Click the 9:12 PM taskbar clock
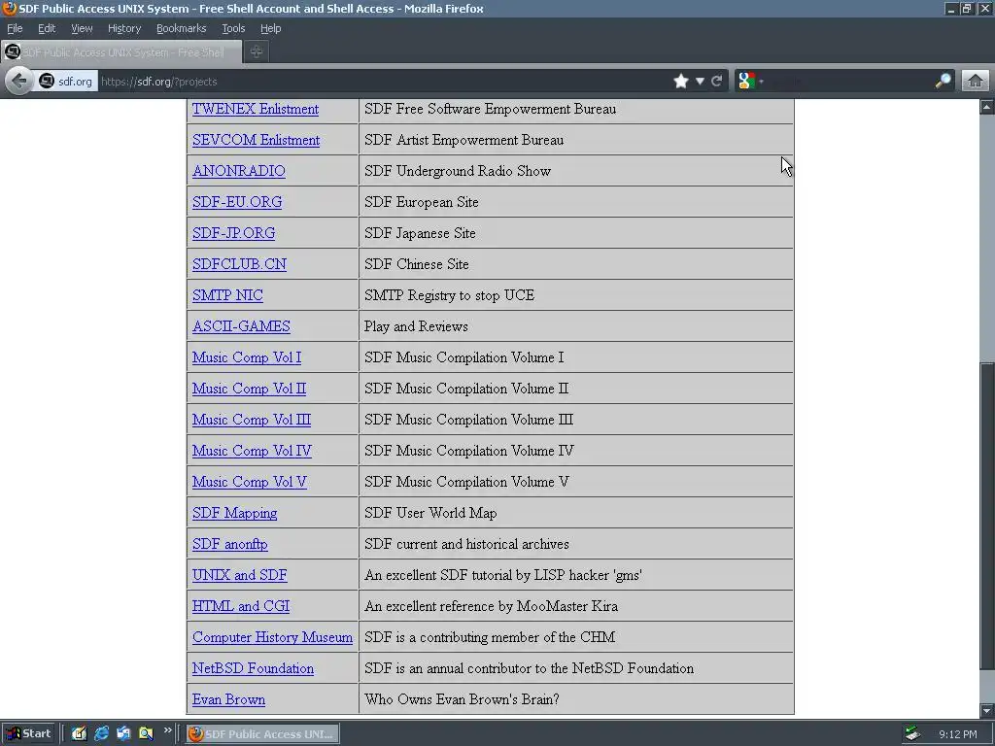 click(x=957, y=734)
